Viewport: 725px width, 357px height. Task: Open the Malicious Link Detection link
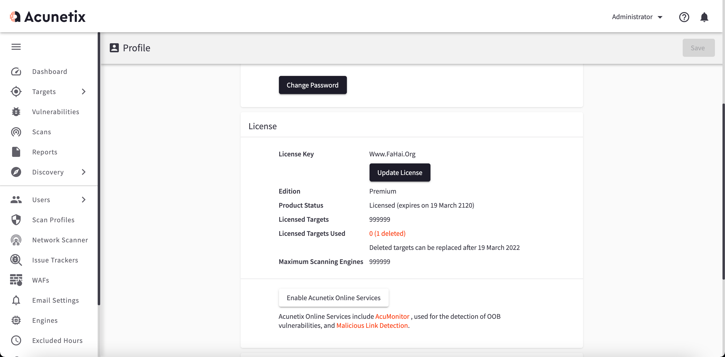coord(372,325)
